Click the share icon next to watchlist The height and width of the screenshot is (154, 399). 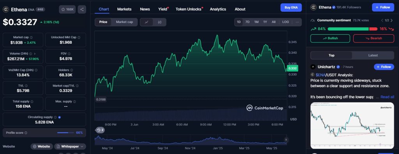tap(82, 9)
